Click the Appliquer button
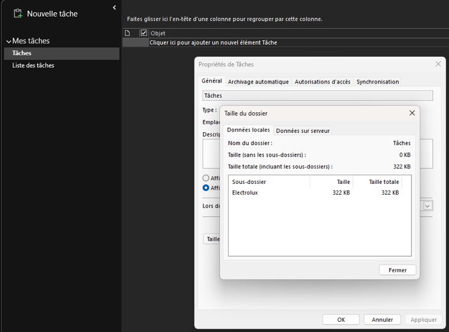Screen dimensions: 449x332 [423, 320]
